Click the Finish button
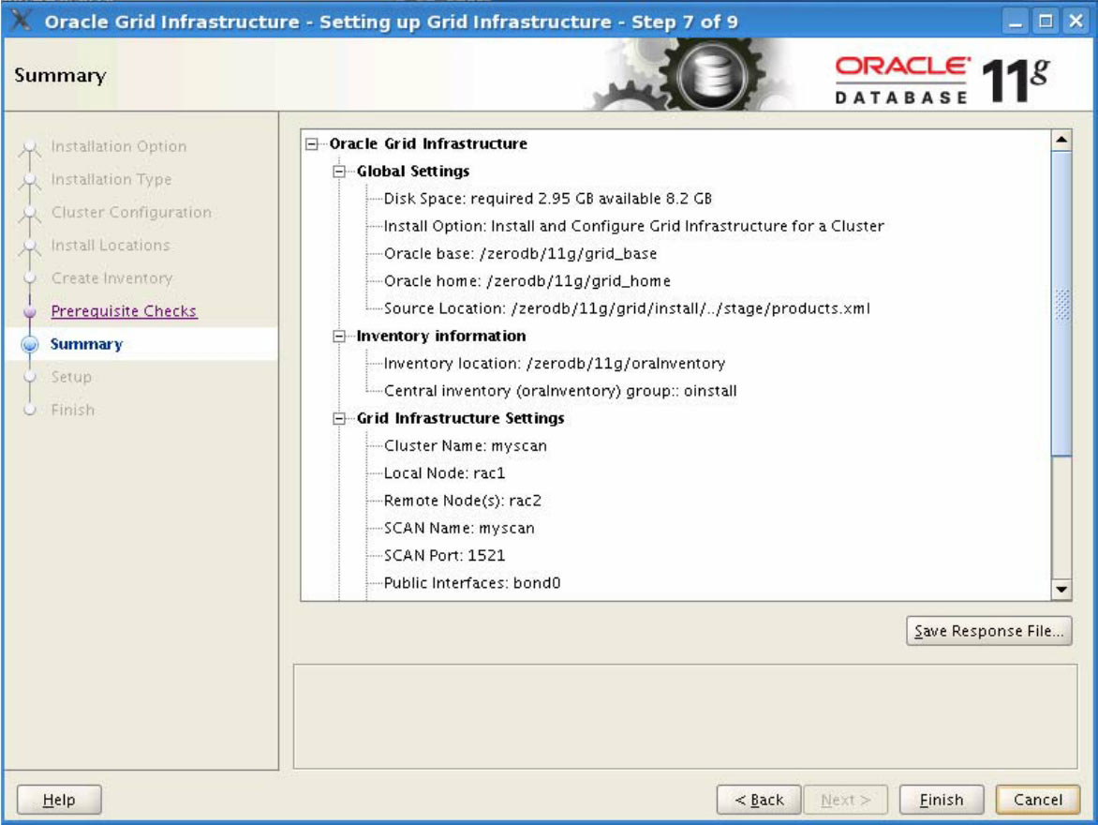The height and width of the screenshot is (825, 1098). click(942, 800)
